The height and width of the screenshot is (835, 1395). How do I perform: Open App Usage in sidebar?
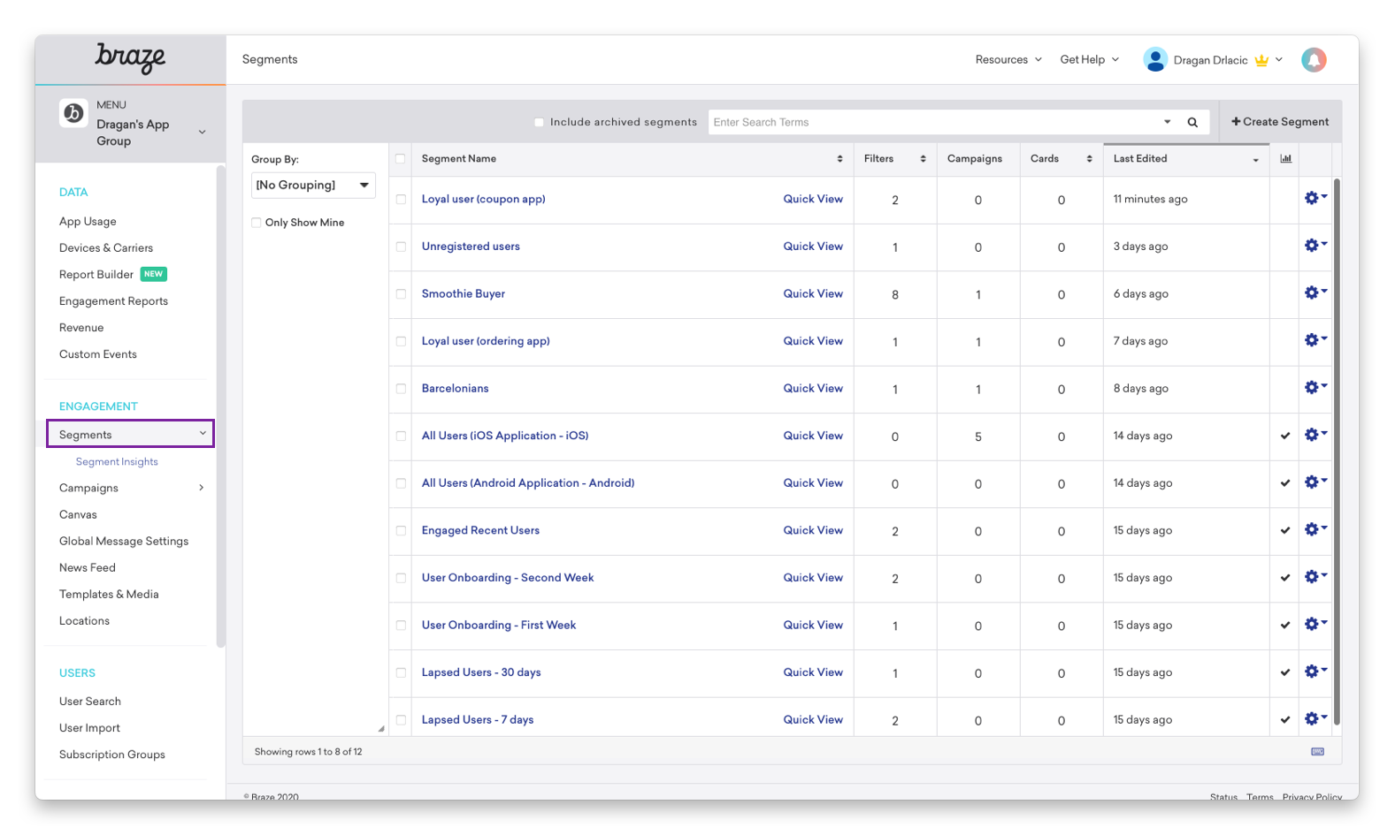pyautogui.click(x=88, y=222)
